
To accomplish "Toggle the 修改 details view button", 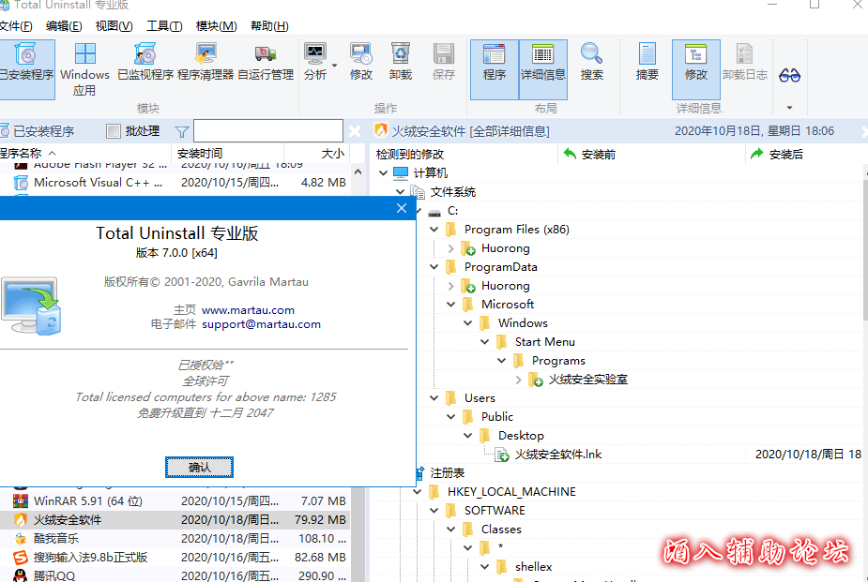I will [696, 69].
